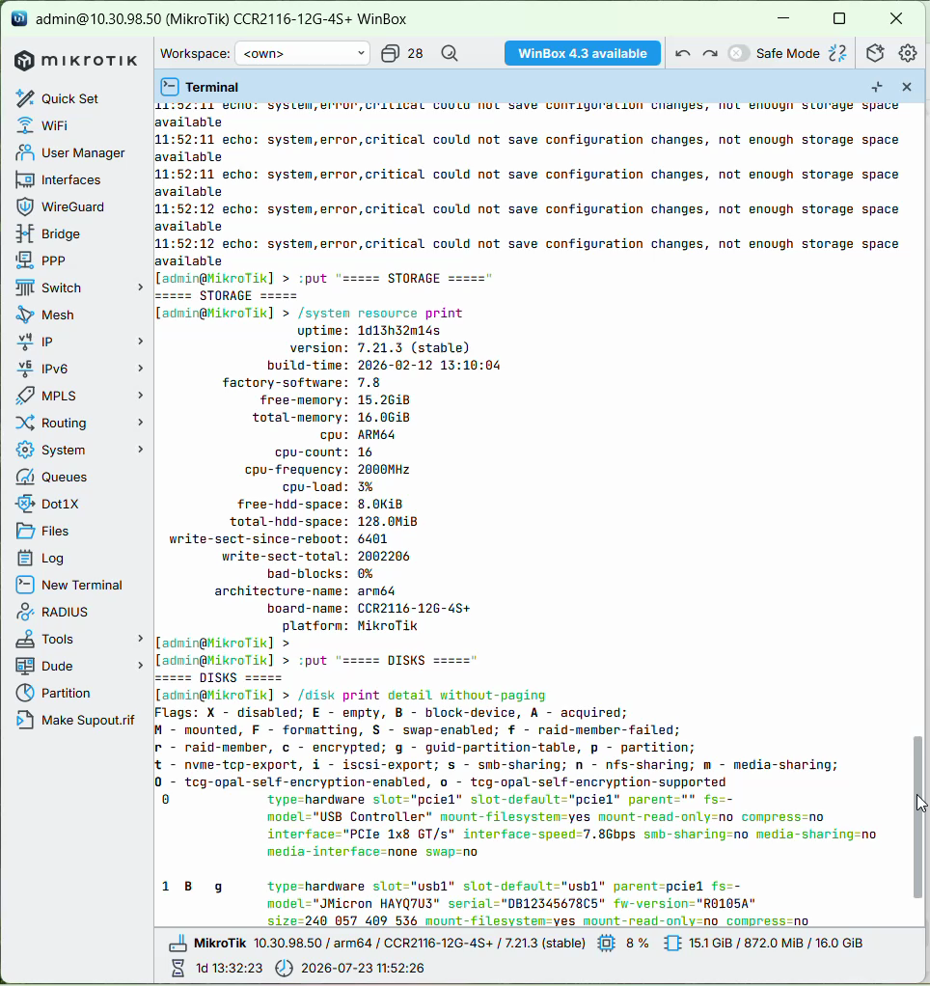The image size is (930, 986).
Task: Expand the Dude submenu
Action: point(140,666)
